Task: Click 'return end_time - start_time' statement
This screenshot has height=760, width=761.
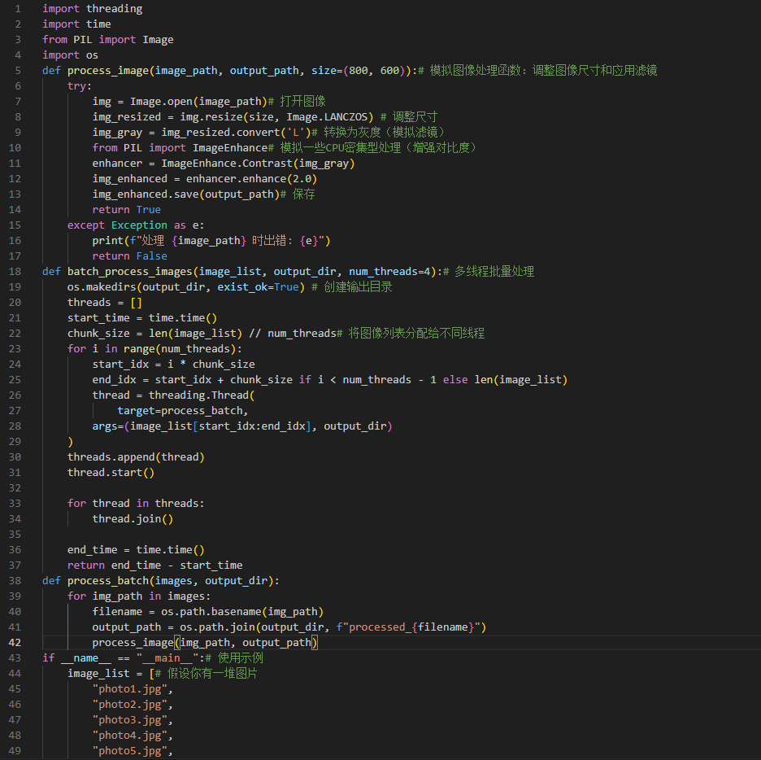Action: tap(154, 566)
